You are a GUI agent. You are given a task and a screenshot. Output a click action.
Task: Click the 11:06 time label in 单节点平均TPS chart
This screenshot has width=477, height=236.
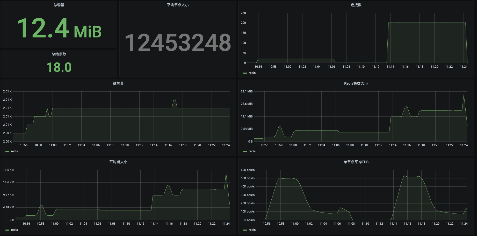pos(337,224)
